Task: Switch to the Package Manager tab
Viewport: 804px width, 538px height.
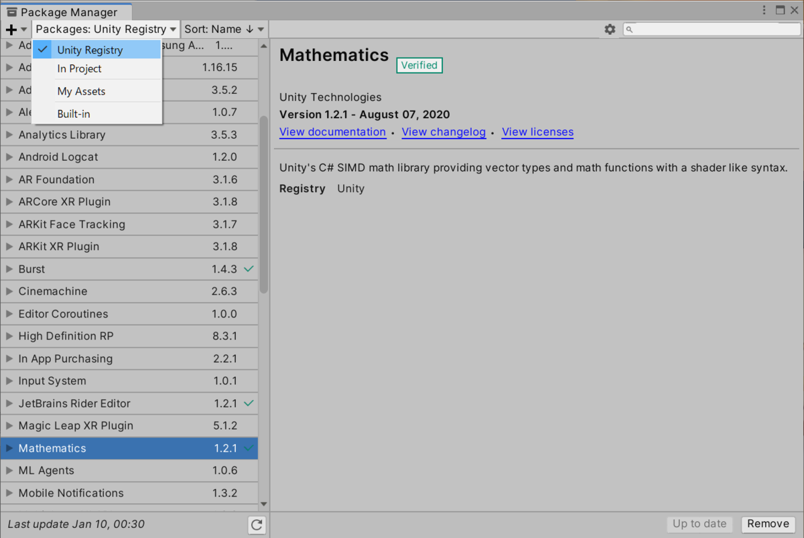Action: click(x=66, y=12)
